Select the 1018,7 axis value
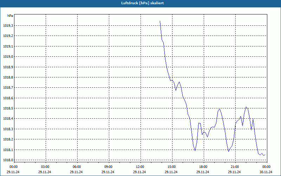281x176 pixels. pyautogui.click(x=8, y=88)
